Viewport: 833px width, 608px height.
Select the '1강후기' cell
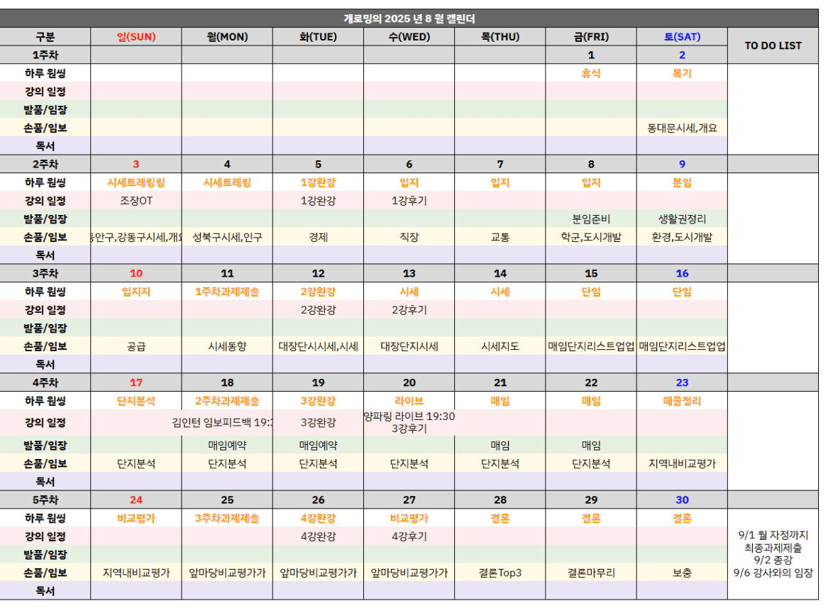[x=409, y=201]
